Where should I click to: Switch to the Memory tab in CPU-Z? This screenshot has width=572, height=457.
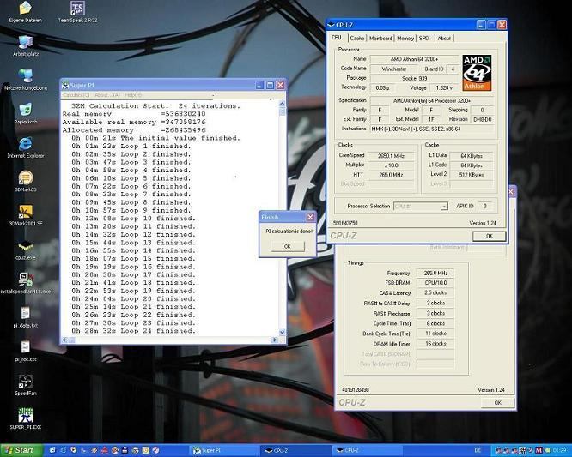click(405, 39)
